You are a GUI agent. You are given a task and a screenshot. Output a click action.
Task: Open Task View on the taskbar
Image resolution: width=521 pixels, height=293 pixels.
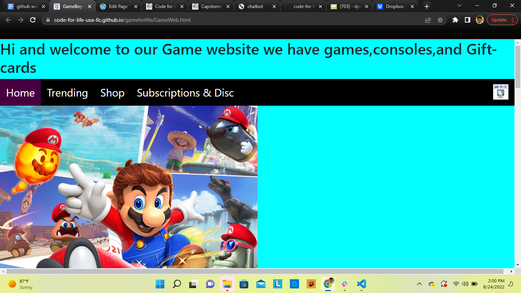pyautogui.click(x=193, y=284)
